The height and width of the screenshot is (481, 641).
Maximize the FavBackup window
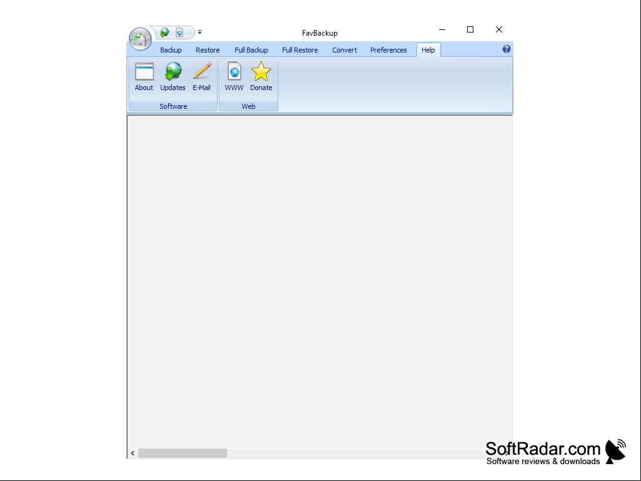[470, 29]
